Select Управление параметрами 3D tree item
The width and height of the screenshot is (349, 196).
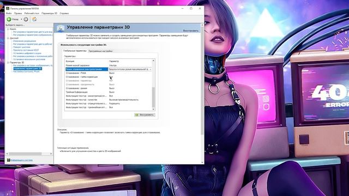(27, 69)
